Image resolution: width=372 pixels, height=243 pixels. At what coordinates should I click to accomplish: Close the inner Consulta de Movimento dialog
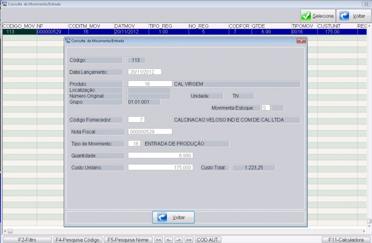[x=302, y=41]
